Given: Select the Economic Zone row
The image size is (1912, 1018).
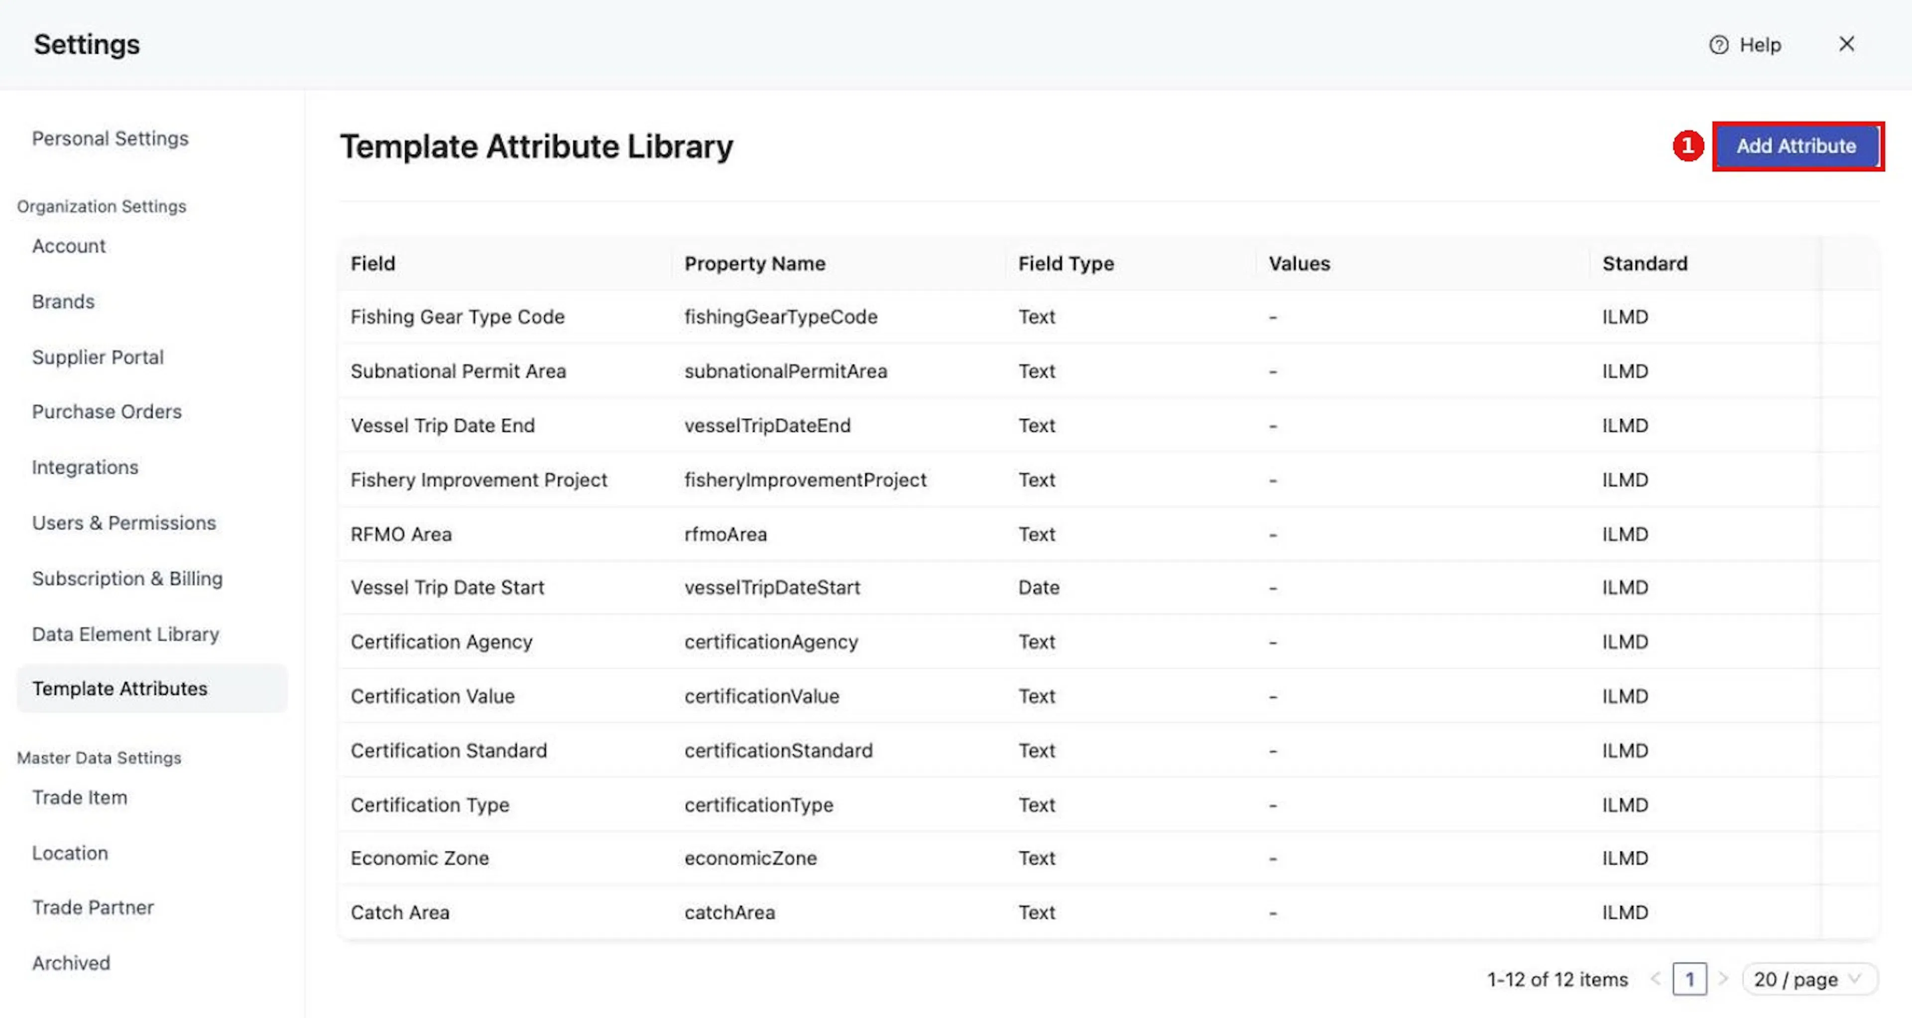Looking at the screenshot, I should pos(1109,858).
